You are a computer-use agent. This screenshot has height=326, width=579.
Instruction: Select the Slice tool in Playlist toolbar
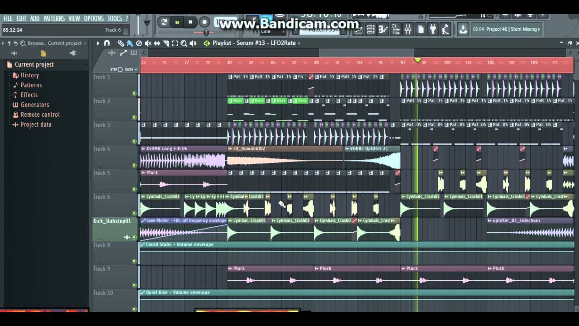[x=166, y=43]
